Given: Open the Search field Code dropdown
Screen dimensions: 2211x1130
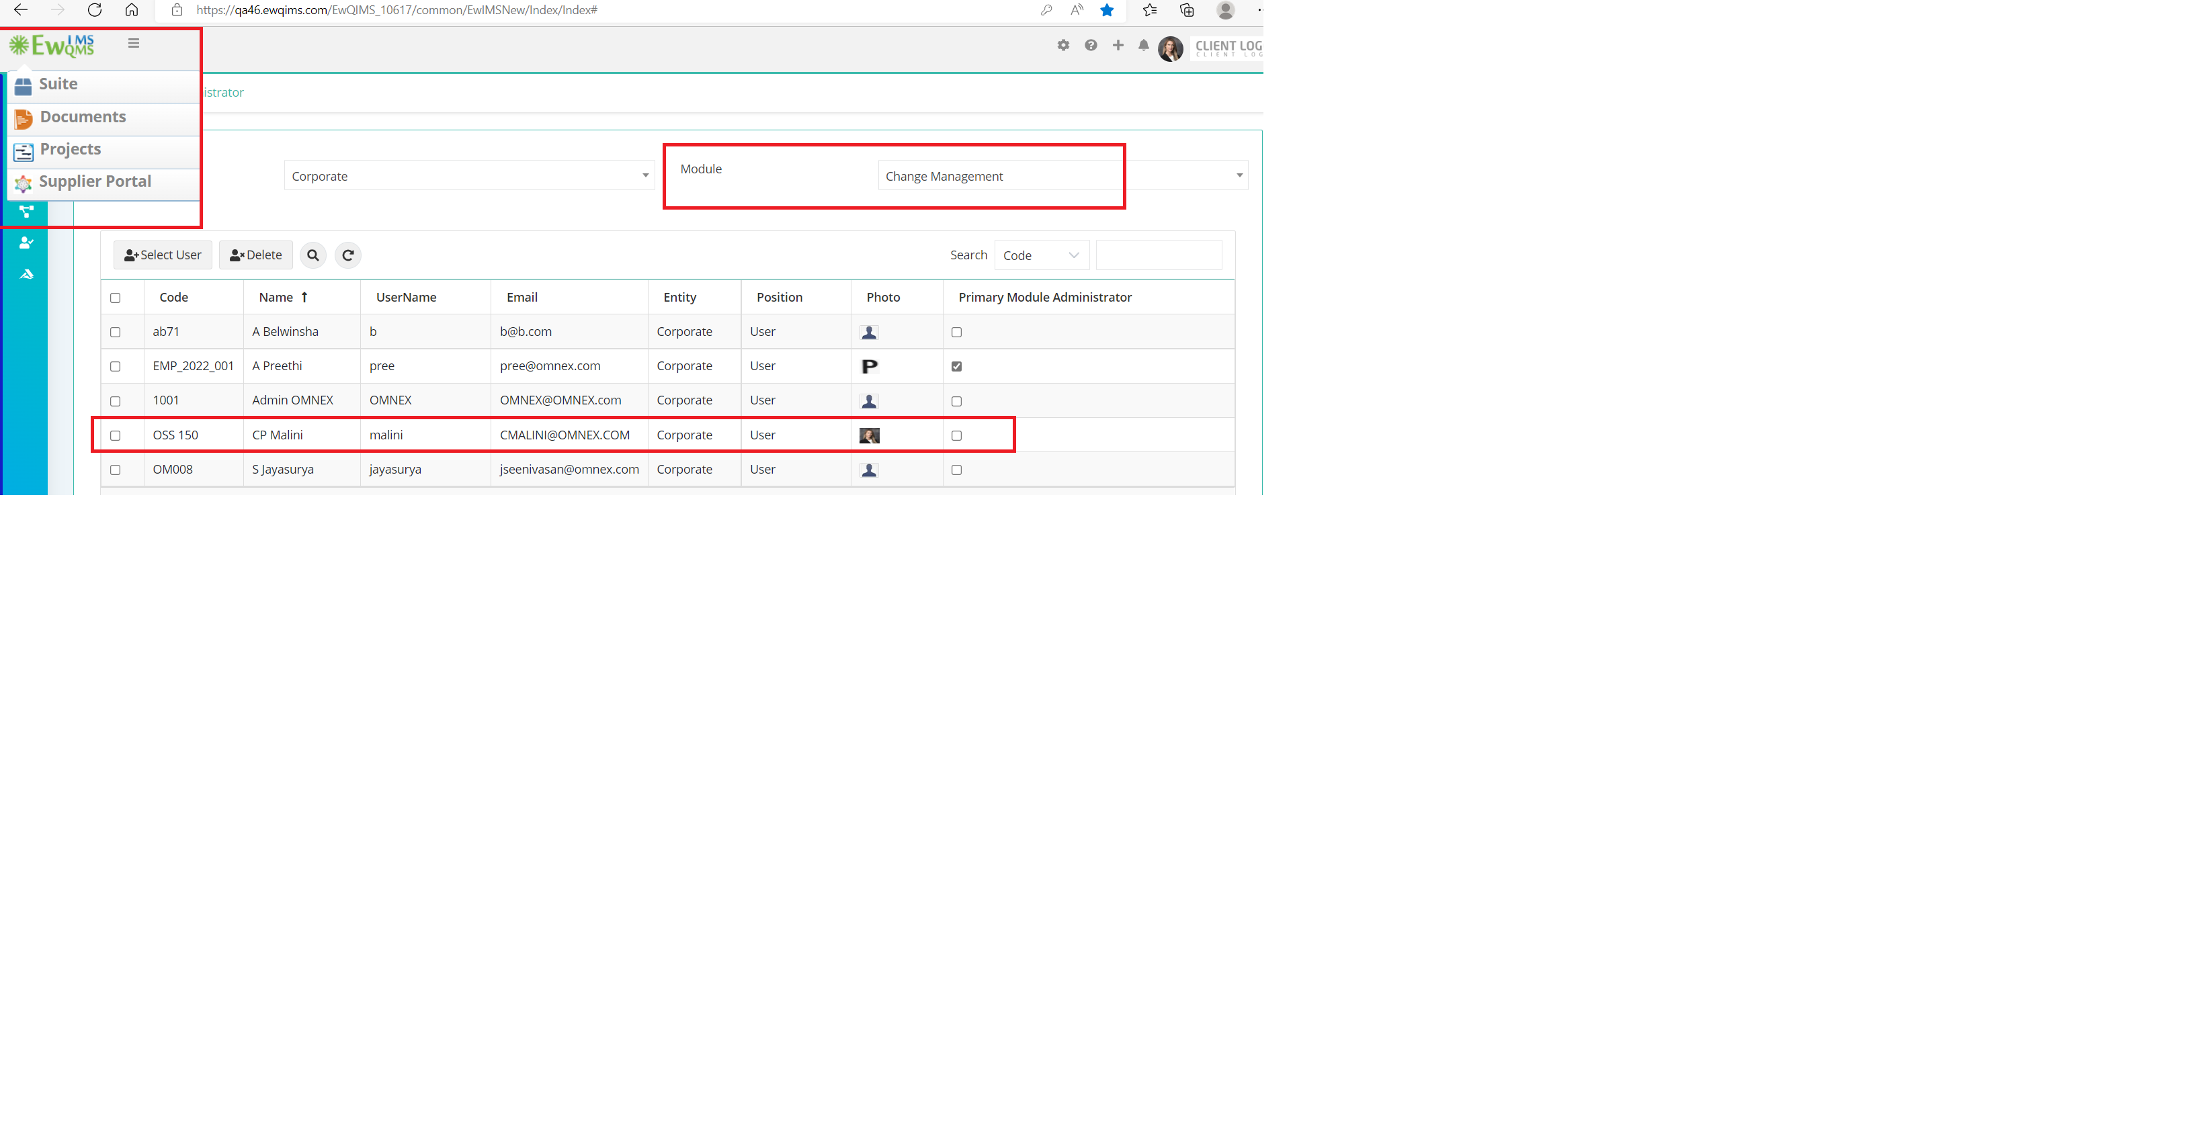Looking at the screenshot, I should click(1041, 255).
